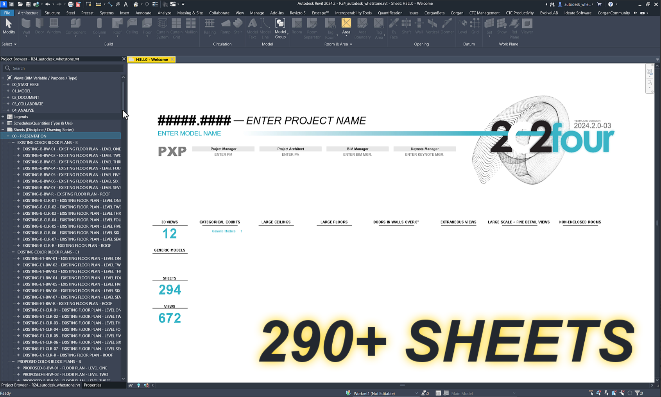Click in the Project Browser Search field
Screen dimensions: 661x397
tap(63, 68)
